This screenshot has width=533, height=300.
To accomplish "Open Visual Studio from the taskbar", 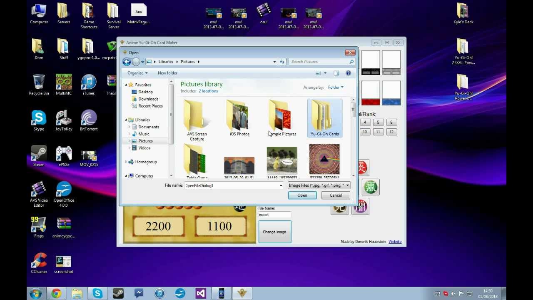I will click(x=201, y=293).
